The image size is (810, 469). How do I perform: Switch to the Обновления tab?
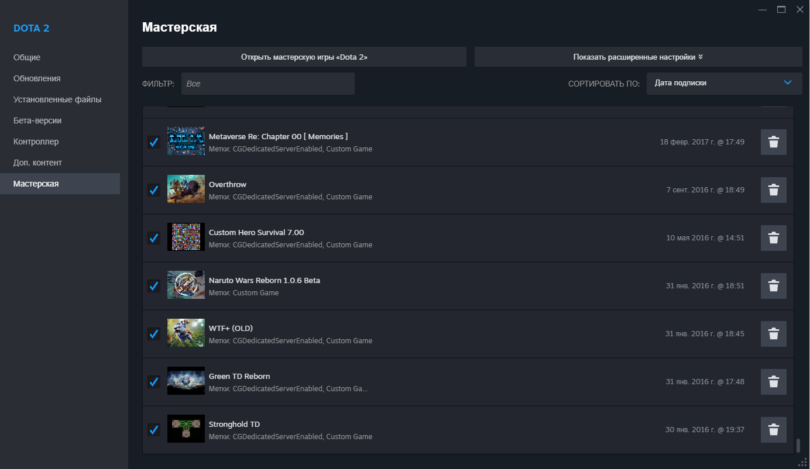pos(60,78)
